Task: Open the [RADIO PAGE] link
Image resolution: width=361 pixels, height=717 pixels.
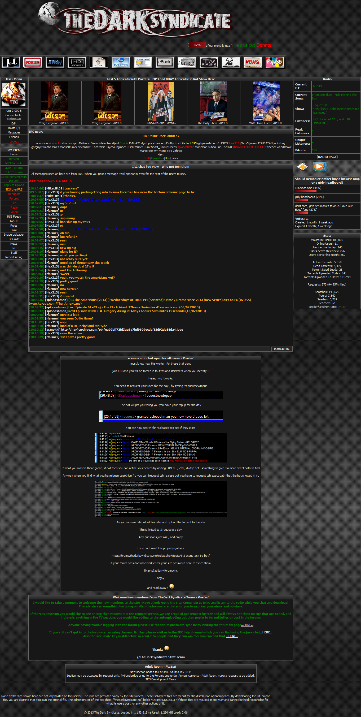Action: [327, 157]
